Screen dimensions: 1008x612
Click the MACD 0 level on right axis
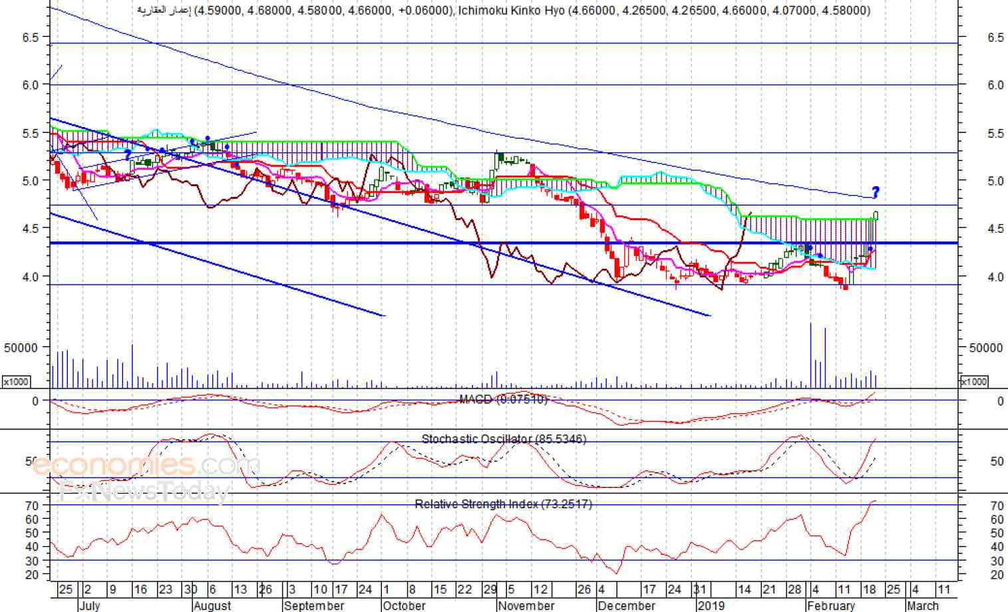coord(1000,401)
